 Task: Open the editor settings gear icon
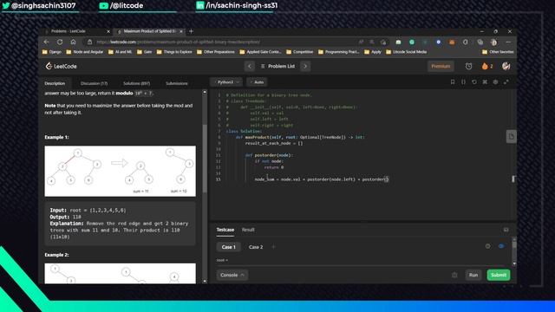pyautogui.click(x=495, y=82)
